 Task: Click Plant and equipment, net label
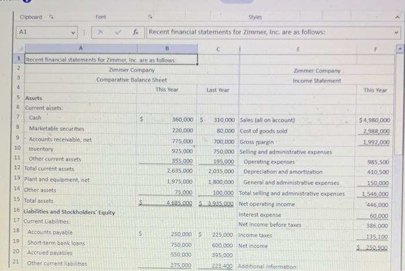[57, 180]
